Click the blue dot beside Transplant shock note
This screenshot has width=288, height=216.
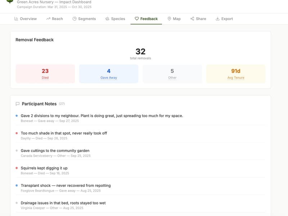17,185
